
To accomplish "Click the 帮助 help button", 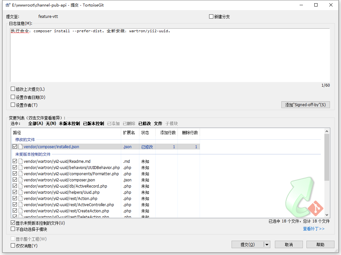I will click(x=320, y=245).
